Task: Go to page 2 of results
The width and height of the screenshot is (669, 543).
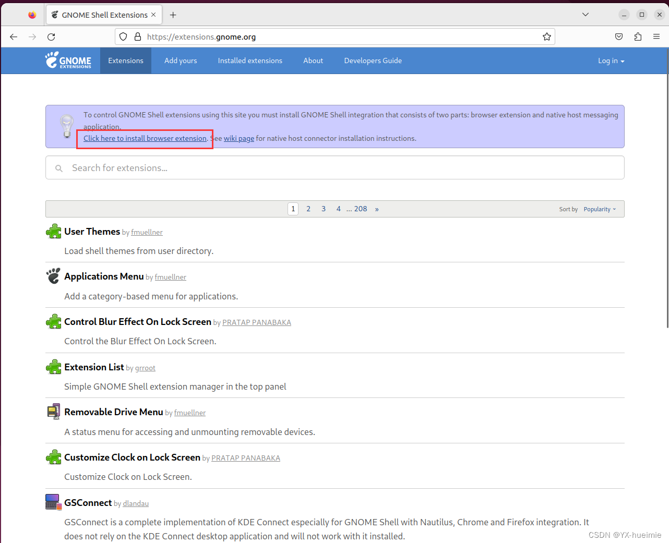Action: tap(308, 209)
